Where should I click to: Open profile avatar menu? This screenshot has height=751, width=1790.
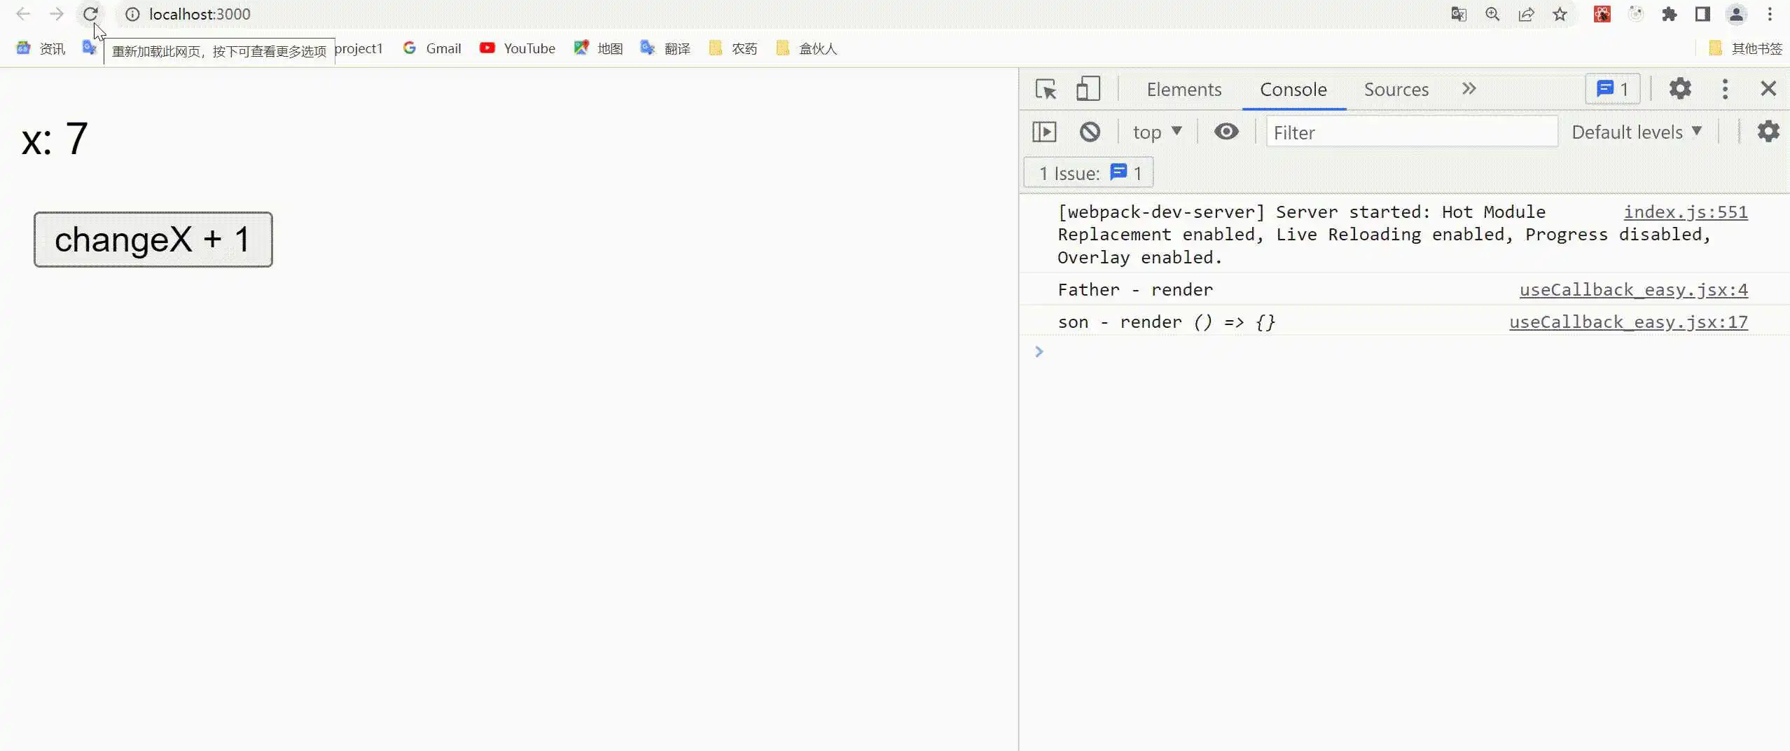coord(1737,14)
